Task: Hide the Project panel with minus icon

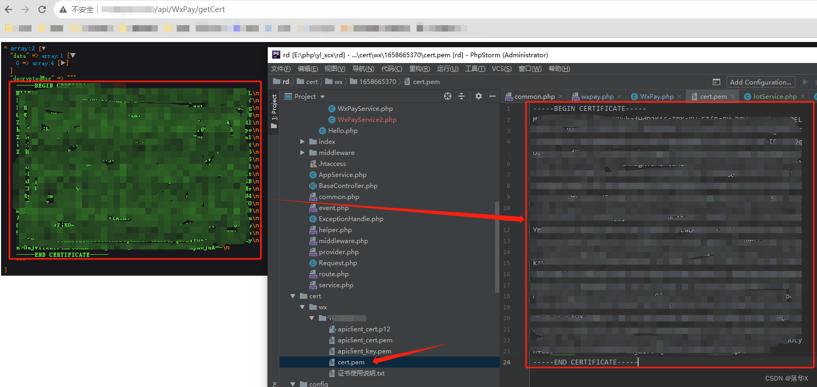Action: tap(492, 96)
